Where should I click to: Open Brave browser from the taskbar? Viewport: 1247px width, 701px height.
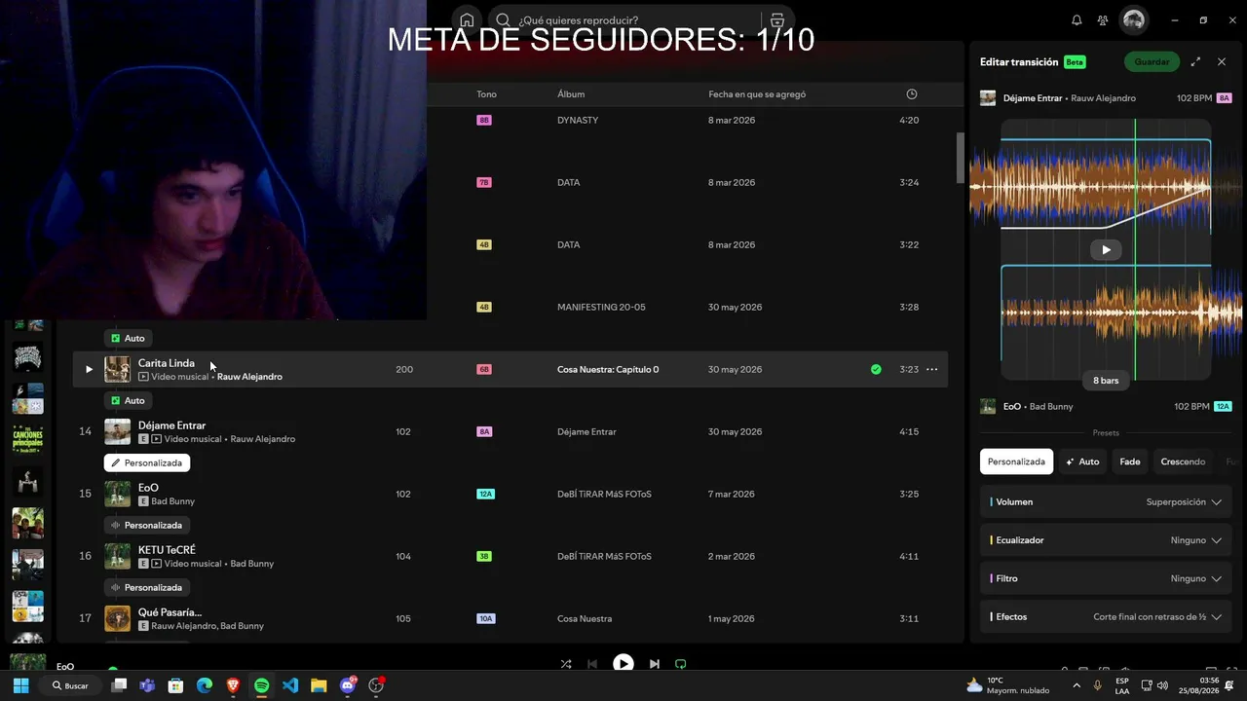pyautogui.click(x=233, y=685)
